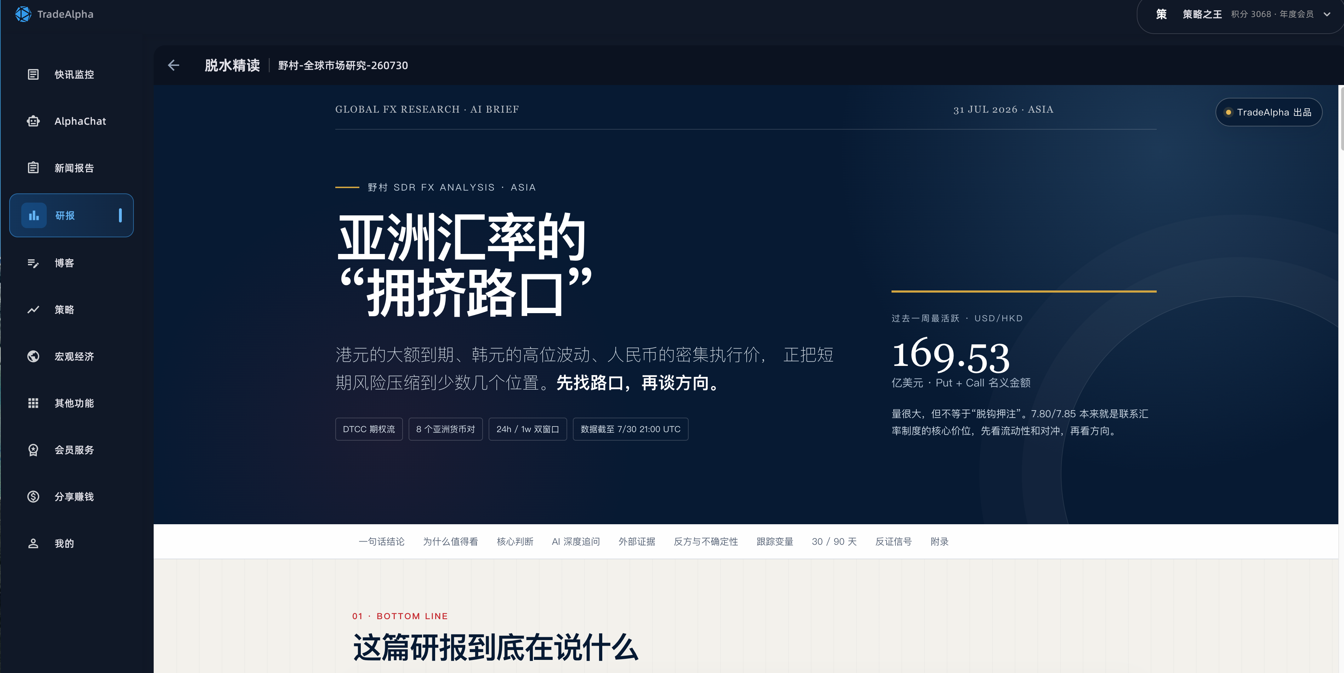Jump to 外部证据 section tab
Viewport: 1344px width, 673px height.
(637, 542)
